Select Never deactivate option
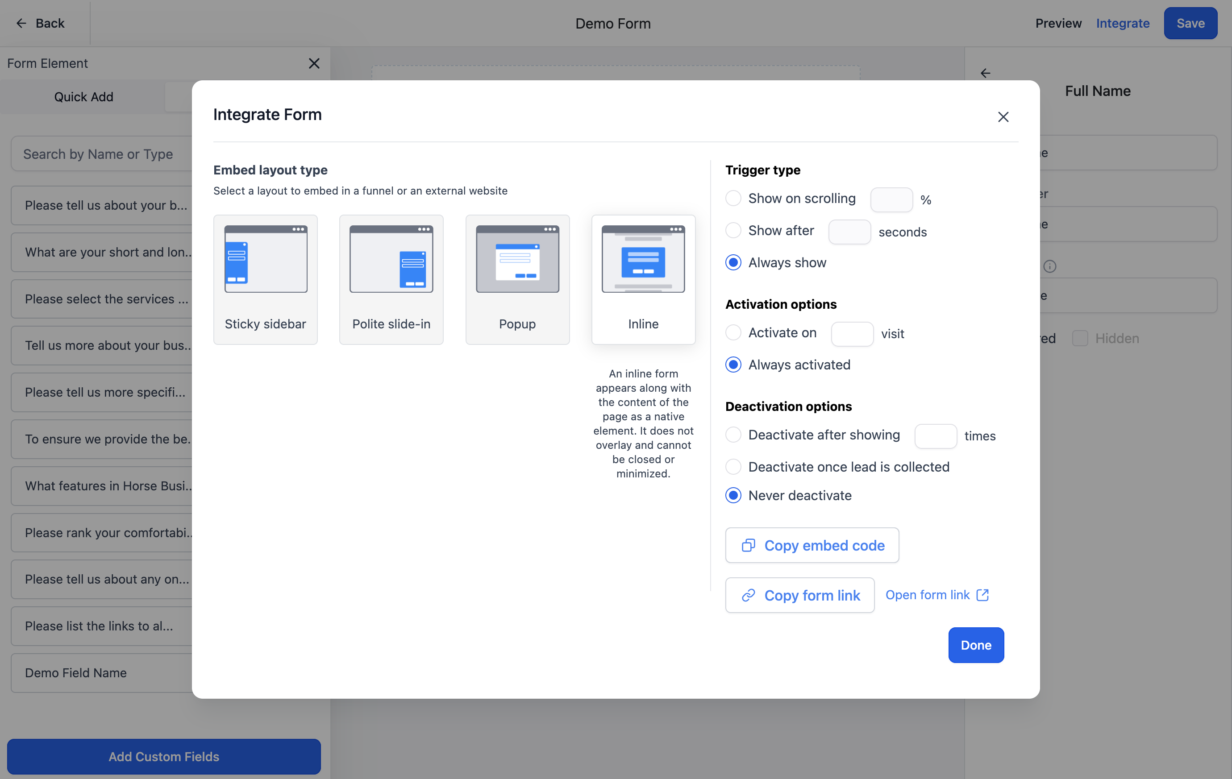Viewport: 1232px width, 779px height. [x=733, y=496]
